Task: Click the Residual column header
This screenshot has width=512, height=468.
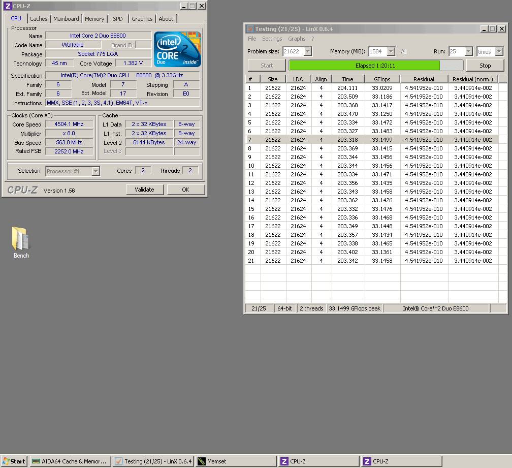Action: [x=424, y=79]
